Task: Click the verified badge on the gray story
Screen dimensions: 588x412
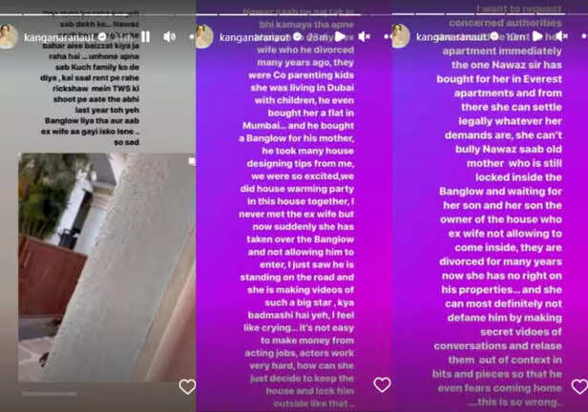Action: [x=101, y=36]
